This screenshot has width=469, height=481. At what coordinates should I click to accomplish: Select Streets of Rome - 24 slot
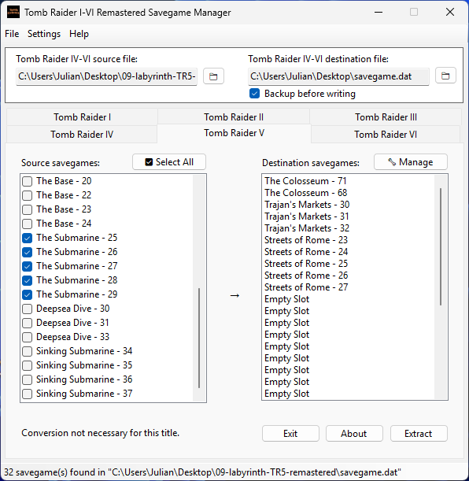point(306,252)
